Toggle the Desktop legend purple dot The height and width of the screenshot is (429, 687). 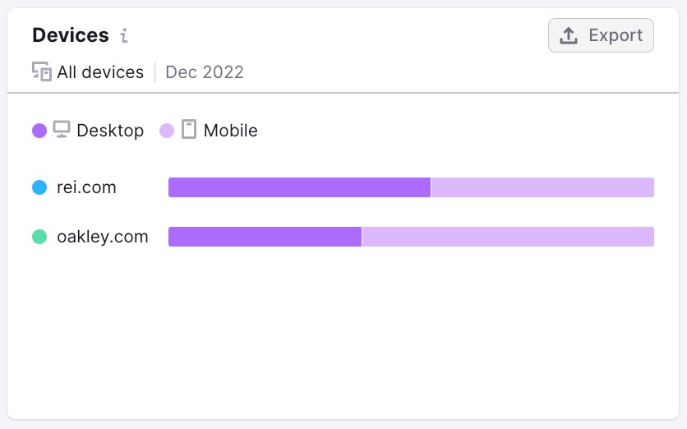tap(39, 131)
